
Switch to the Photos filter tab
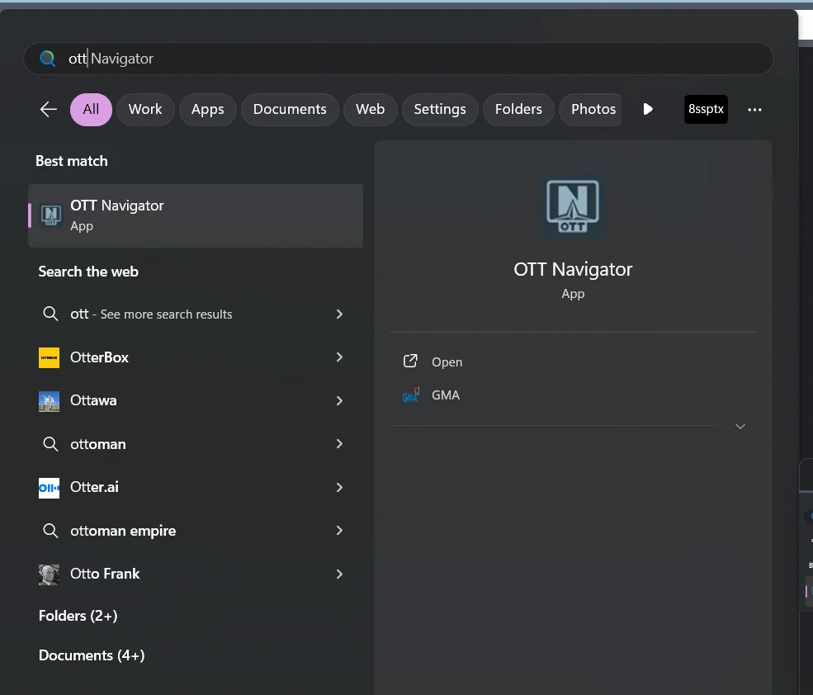[x=591, y=110]
